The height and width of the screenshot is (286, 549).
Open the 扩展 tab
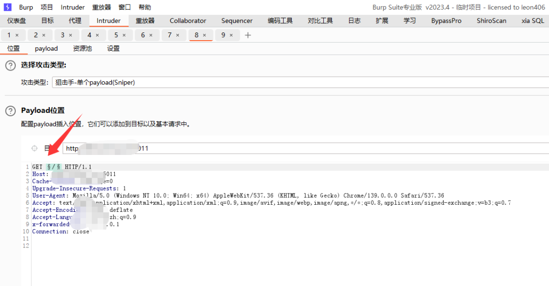click(x=382, y=21)
